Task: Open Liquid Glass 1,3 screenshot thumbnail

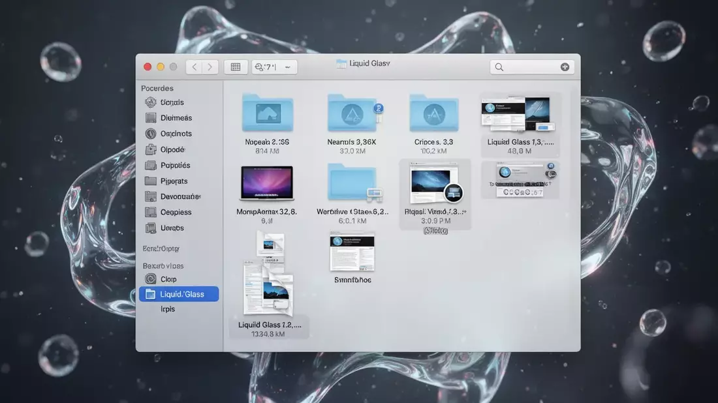Action: [518, 114]
